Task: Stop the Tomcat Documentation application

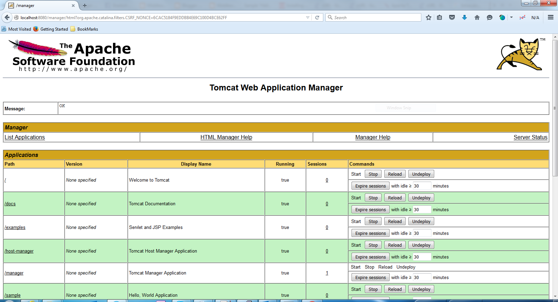Action: [x=373, y=198]
